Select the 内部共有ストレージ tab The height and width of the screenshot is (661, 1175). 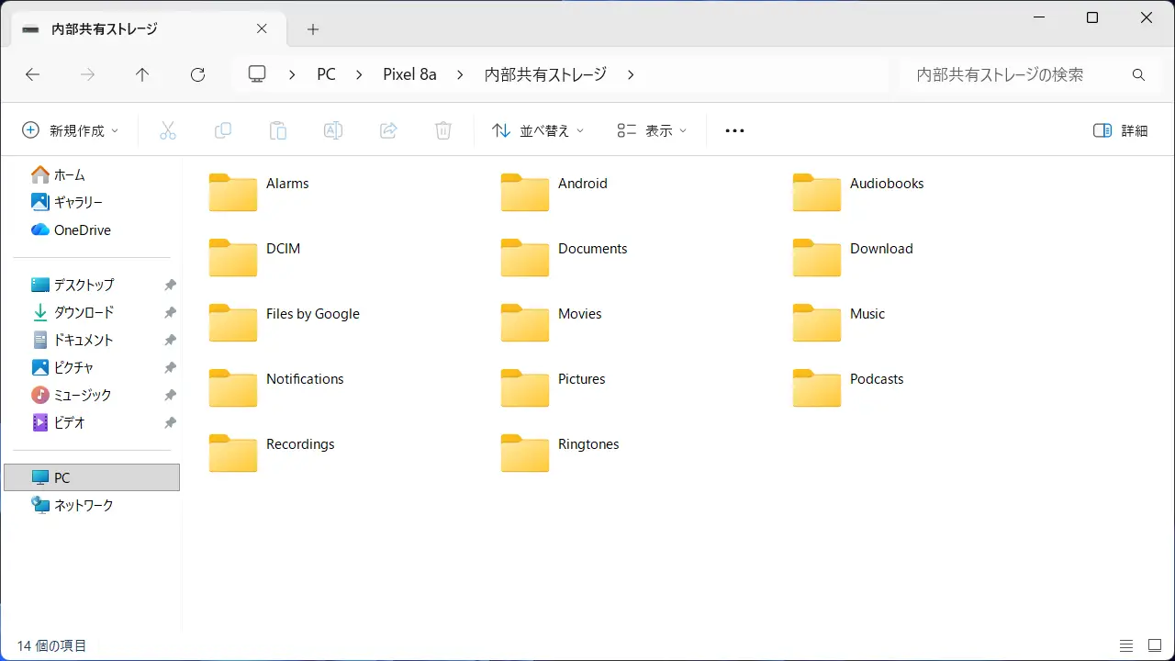tap(105, 29)
